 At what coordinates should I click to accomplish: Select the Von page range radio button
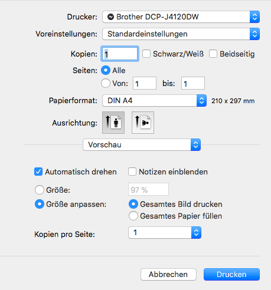coord(106,83)
